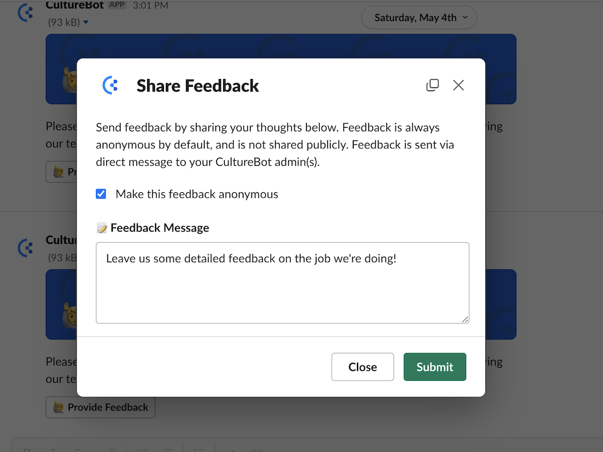Click the Feedback Message label
The height and width of the screenshot is (452, 603).
[x=160, y=228]
